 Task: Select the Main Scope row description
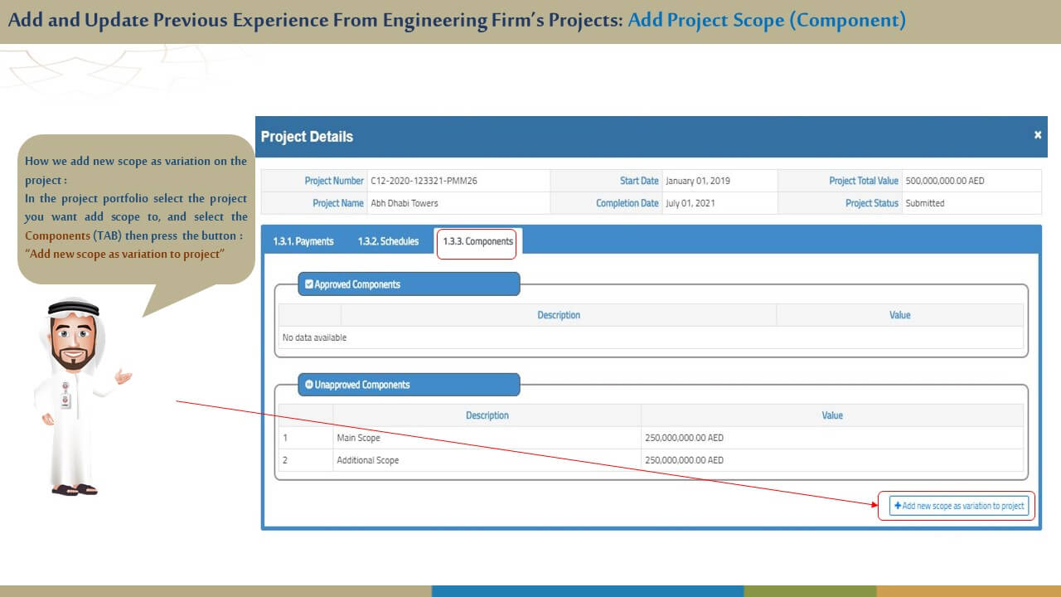coord(358,438)
